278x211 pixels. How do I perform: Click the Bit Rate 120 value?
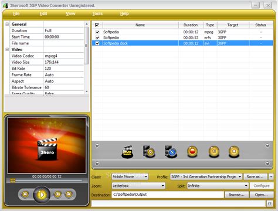pyautogui.click(x=63, y=69)
